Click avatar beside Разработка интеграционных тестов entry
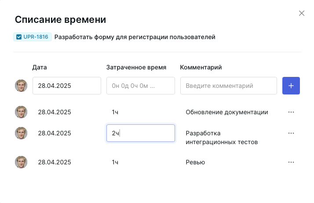 point(21,133)
